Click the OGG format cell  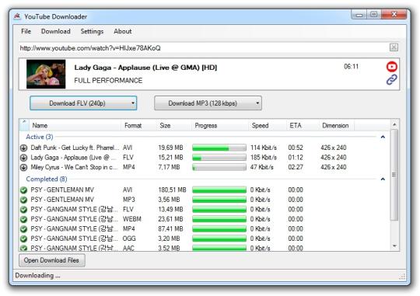[129, 239]
